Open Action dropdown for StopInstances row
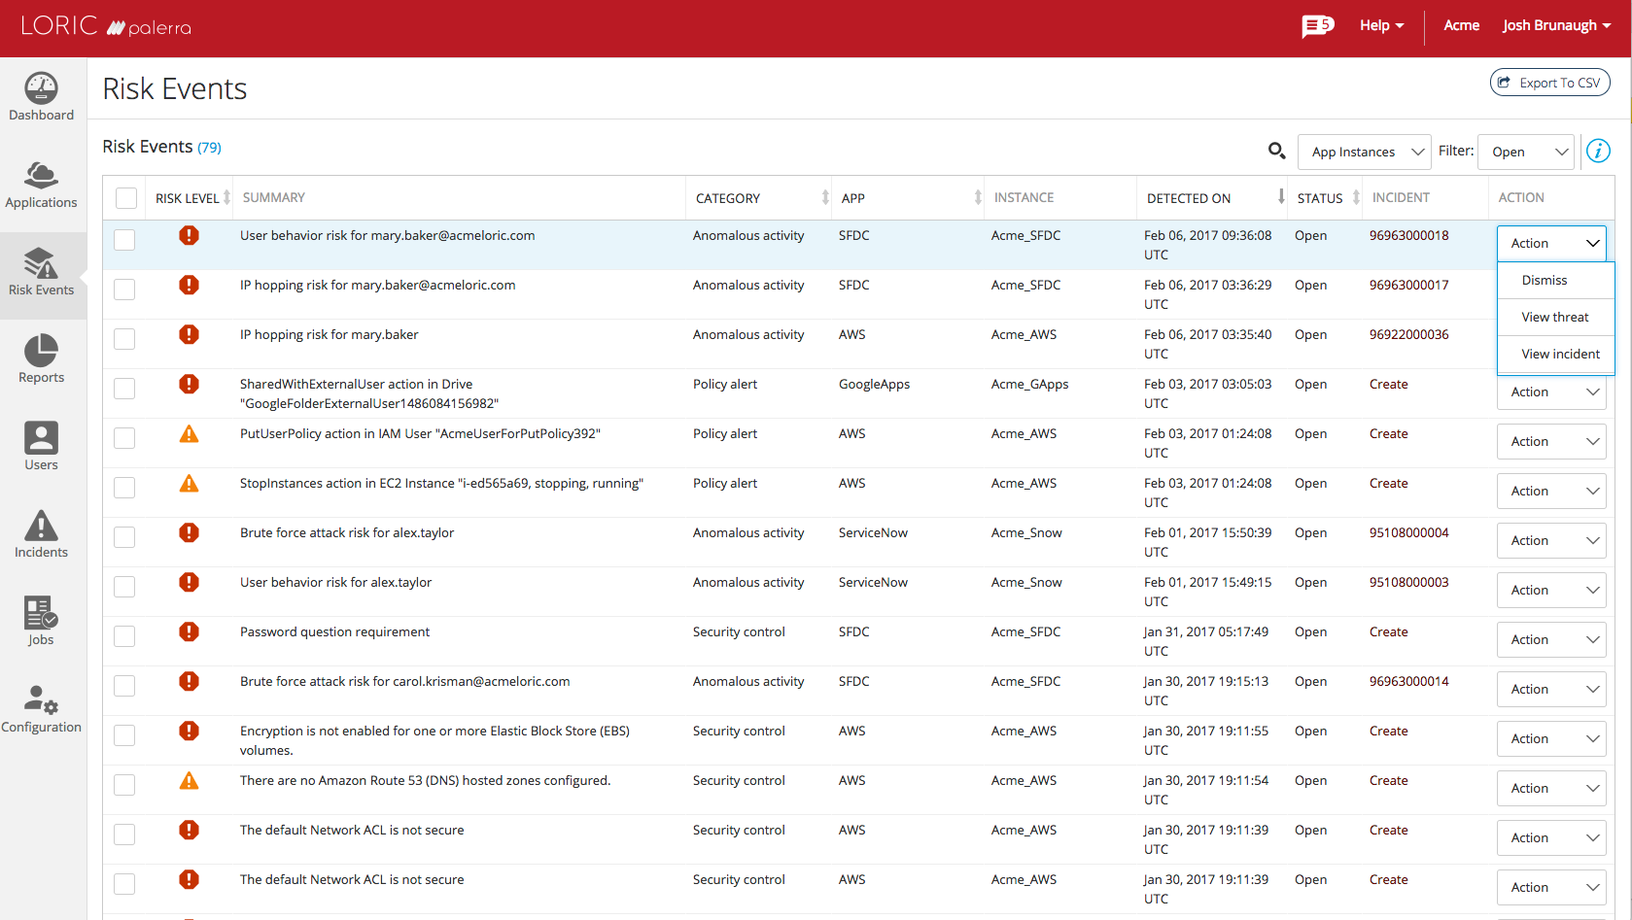This screenshot has width=1632, height=920. click(1551, 491)
